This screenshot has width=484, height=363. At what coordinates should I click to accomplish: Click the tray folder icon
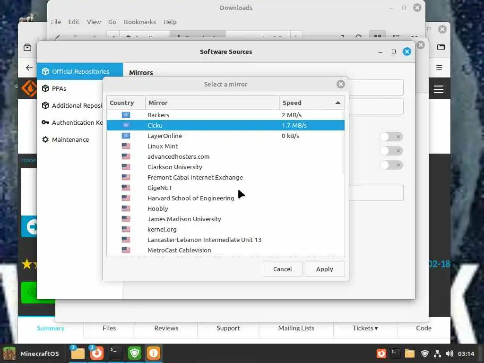click(x=410, y=354)
